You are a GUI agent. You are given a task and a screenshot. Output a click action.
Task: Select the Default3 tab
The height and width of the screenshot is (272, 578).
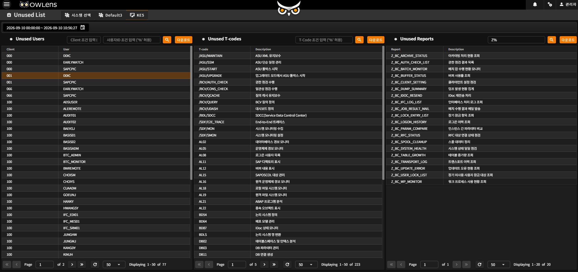pyautogui.click(x=110, y=15)
